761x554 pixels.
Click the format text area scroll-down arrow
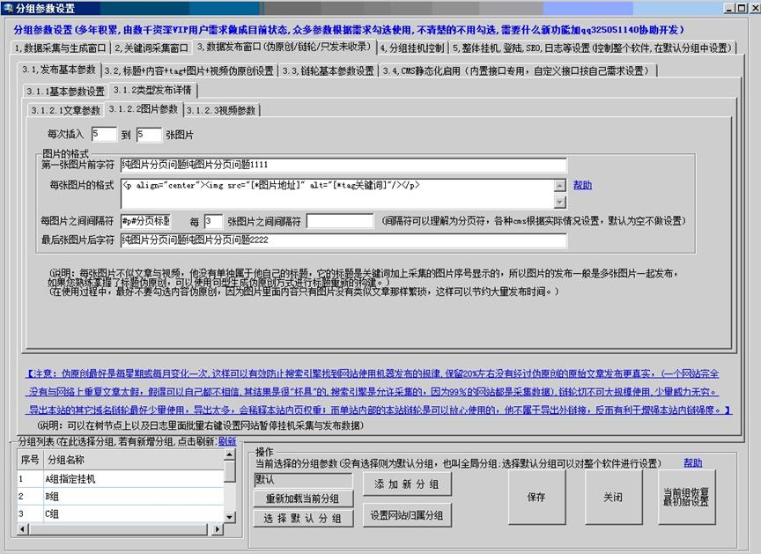click(560, 202)
